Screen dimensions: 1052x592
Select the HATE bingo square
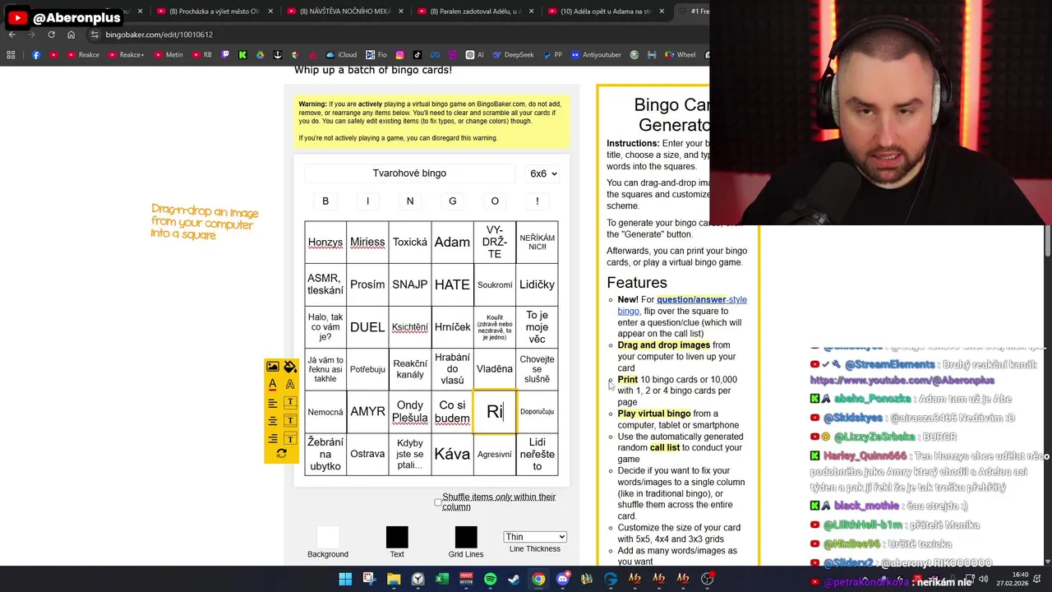(x=452, y=284)
